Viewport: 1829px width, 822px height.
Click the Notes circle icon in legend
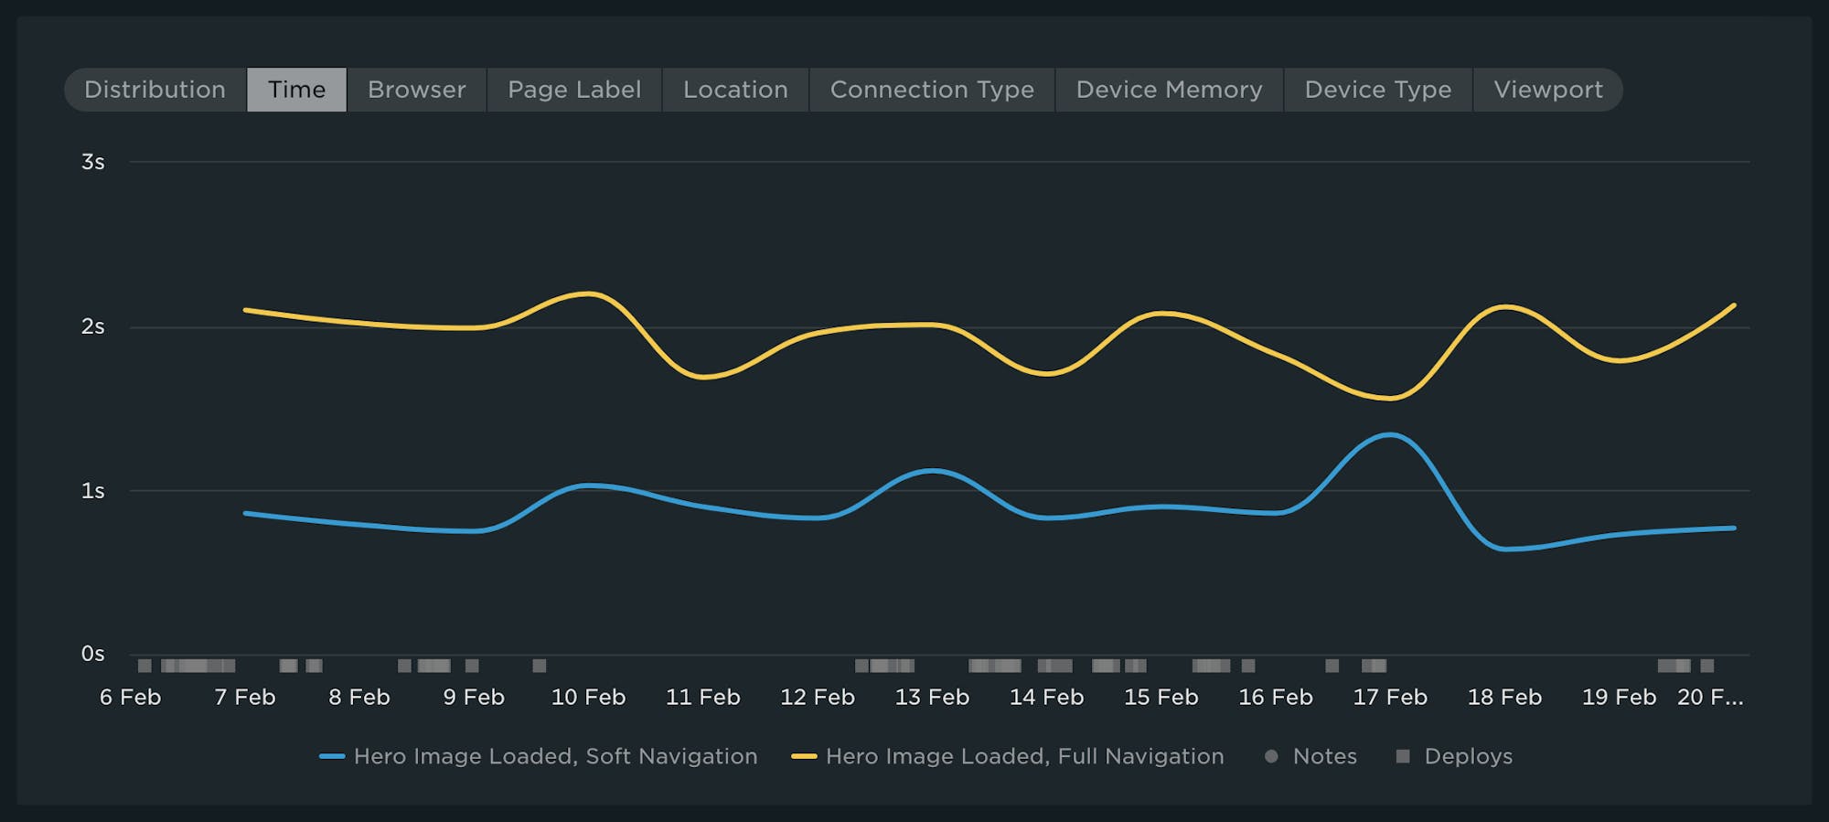[x=1271, y=756]
